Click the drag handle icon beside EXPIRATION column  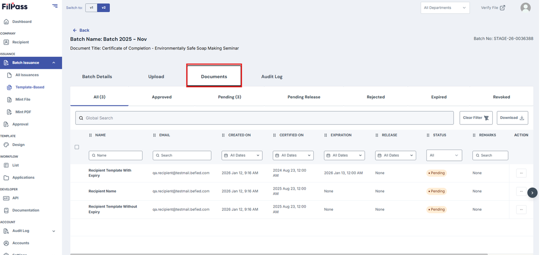(x=326, y=135)
